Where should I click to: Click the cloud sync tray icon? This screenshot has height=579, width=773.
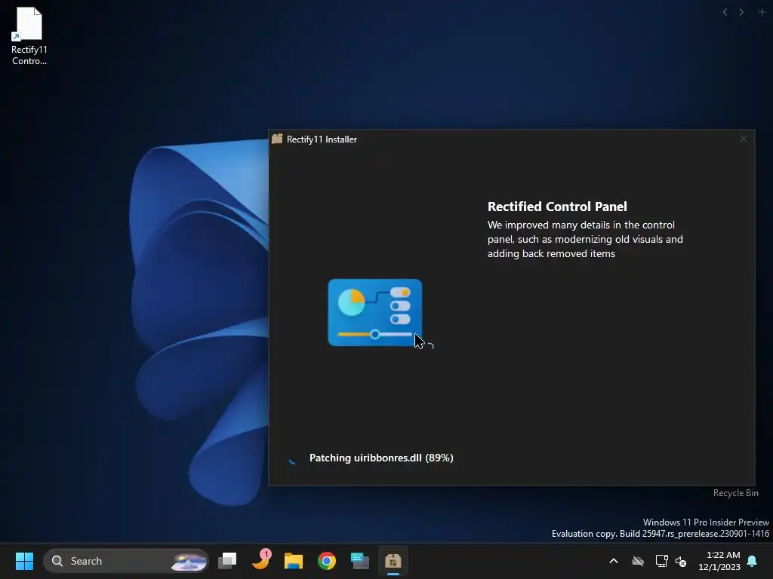coord(638,561)
